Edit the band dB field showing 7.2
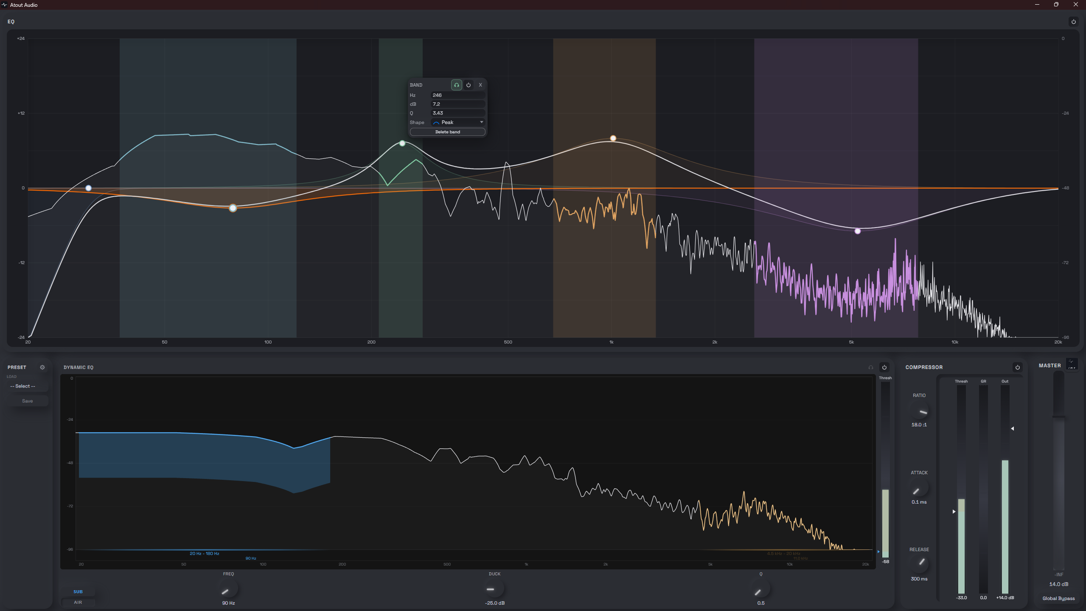 point(457,104)
